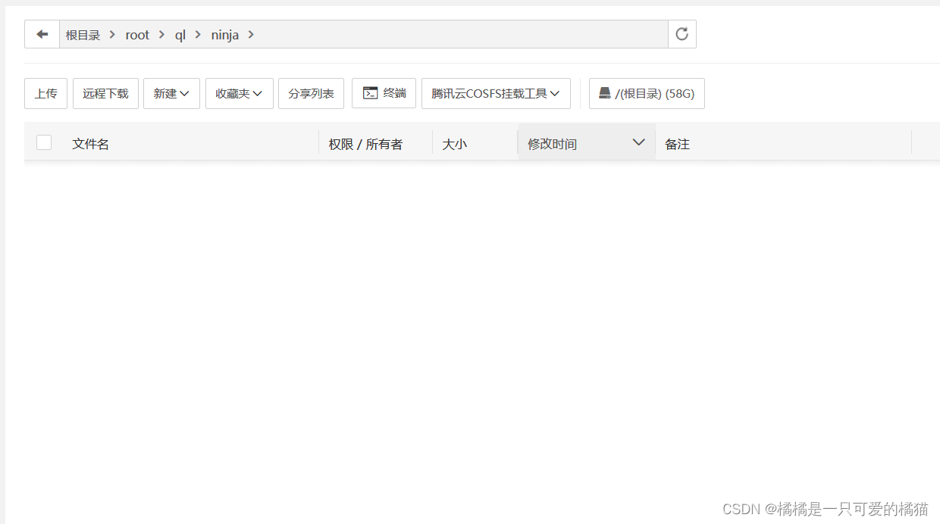The height and width of the screenshot is (524, 940).
Task: Refresh the file list
Action: pos(681,34)
